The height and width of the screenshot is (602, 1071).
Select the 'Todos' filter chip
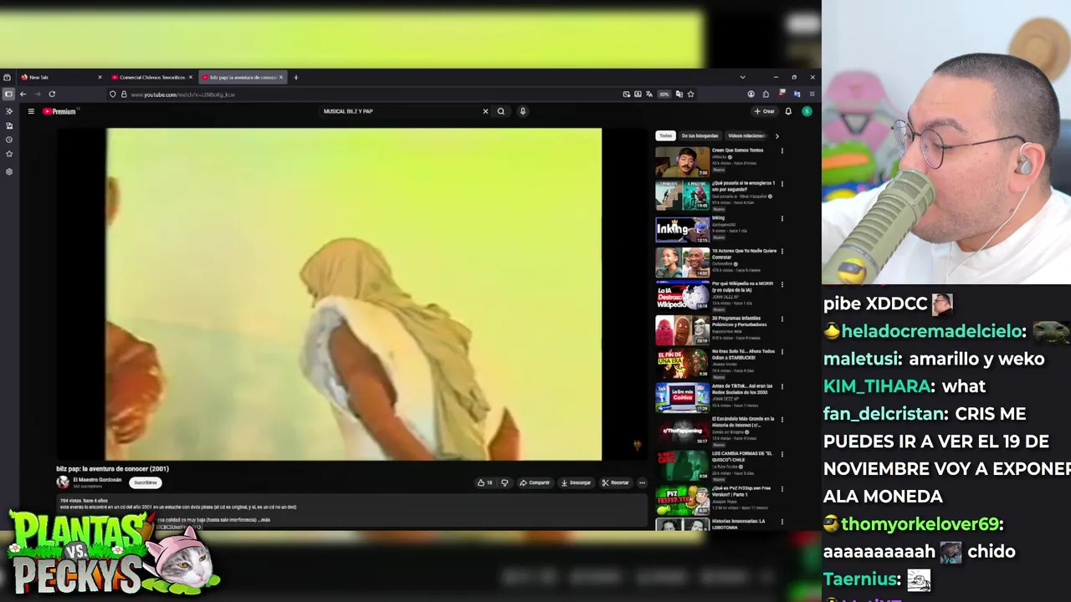pyautogui.click(x=665, y=135)
